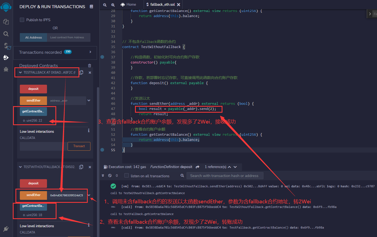Copy the TESTFALLBACK contract address
This screenshot has width=377, height=237.
[x=81, y=72]
